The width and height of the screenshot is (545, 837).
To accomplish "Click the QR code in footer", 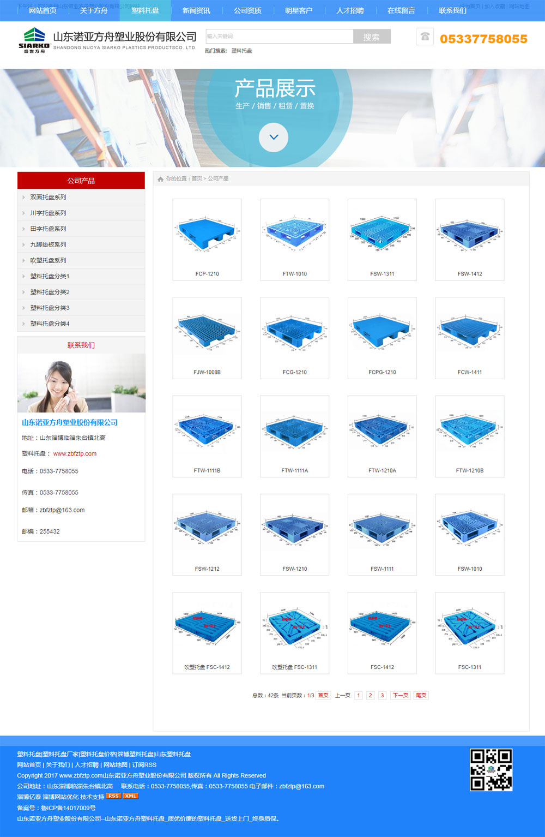I will (491, 769).
